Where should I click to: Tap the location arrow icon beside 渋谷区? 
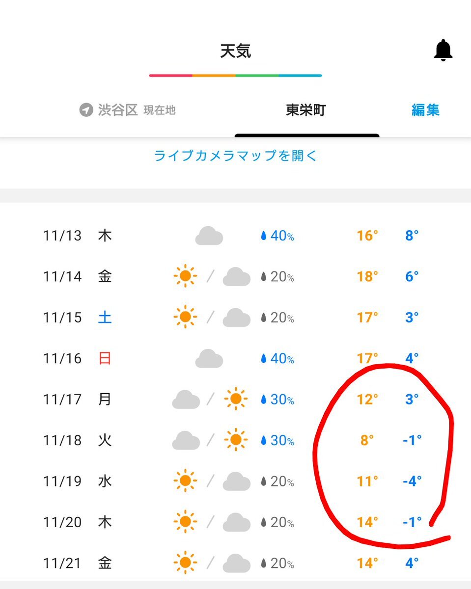tap(86, 110)
